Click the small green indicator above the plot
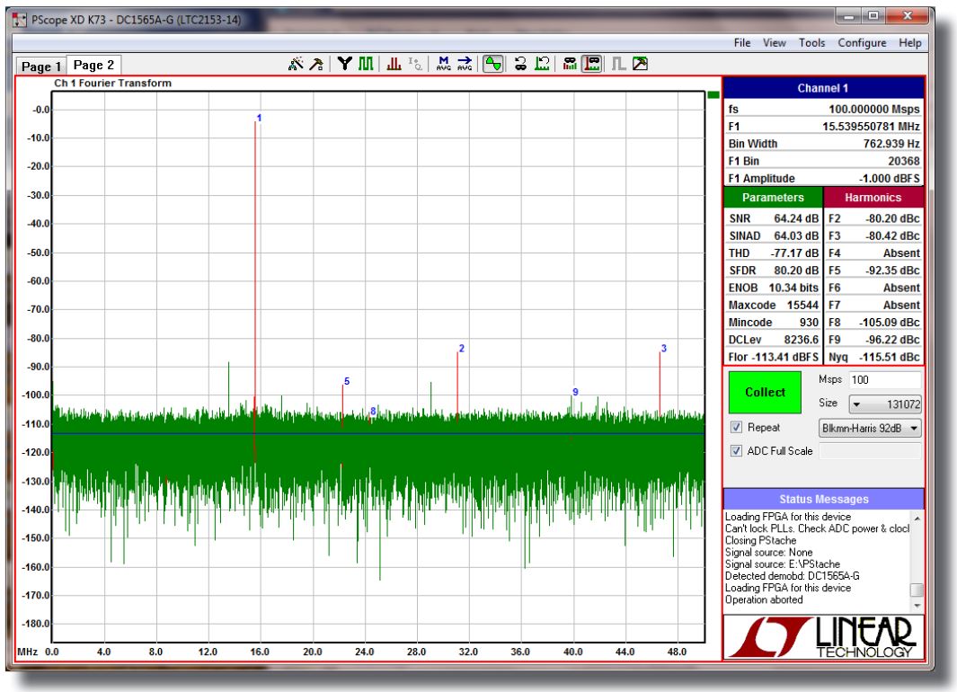The width and height of the screenshot is (957, 692). click(x=713, y=94)
